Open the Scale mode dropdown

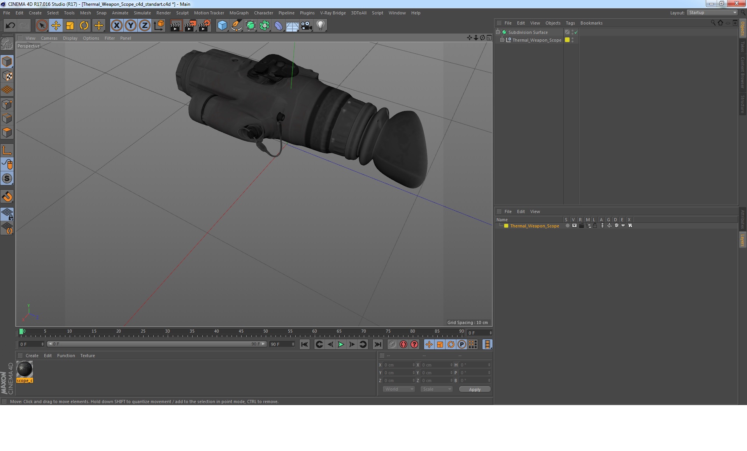[x=436, y=389]
